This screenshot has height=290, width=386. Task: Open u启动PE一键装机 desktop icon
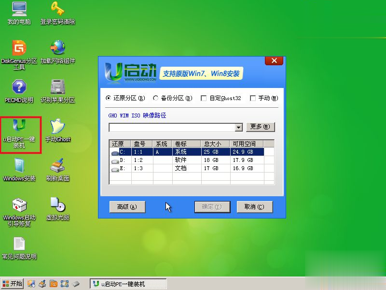19,127
